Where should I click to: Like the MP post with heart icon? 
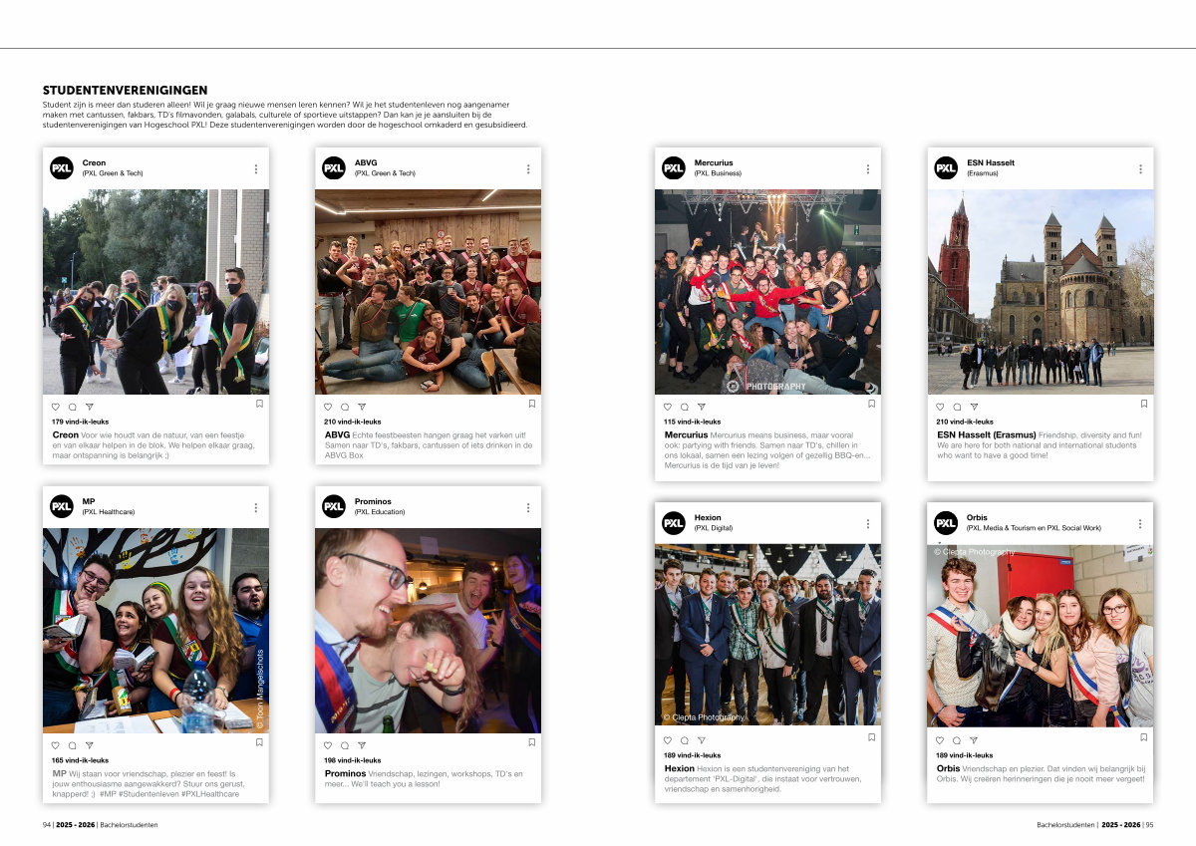pos(56,745)
